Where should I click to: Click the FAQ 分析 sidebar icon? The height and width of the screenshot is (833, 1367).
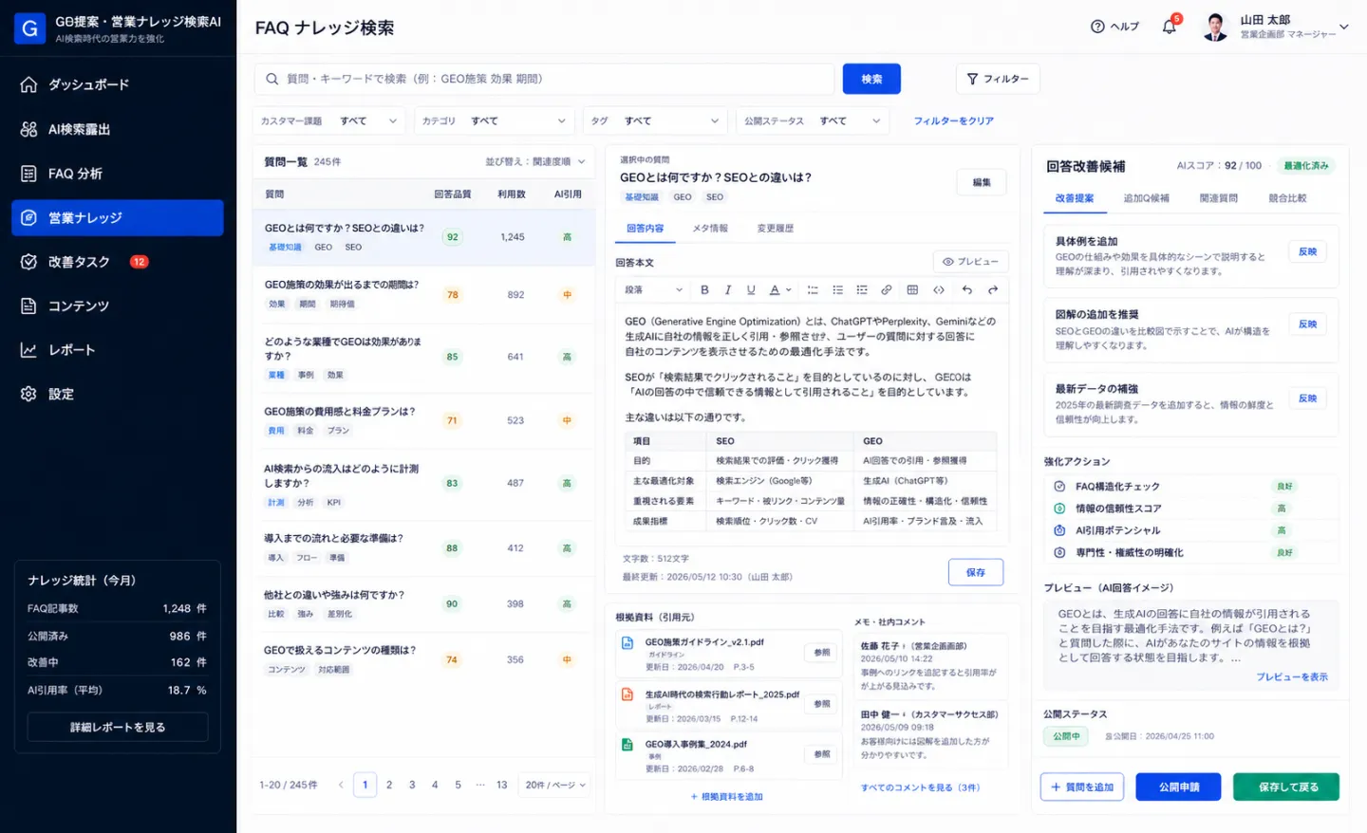click(x=29, y=174)
